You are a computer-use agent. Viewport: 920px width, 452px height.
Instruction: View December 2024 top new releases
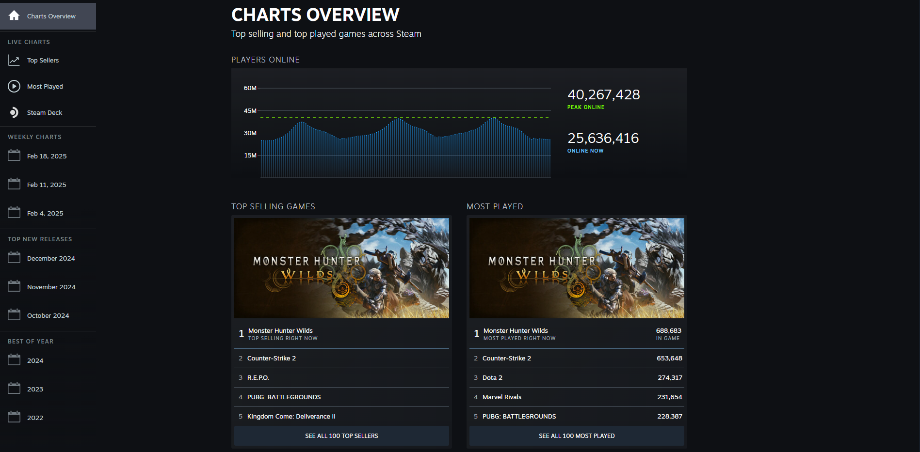[x=48, y=258]
